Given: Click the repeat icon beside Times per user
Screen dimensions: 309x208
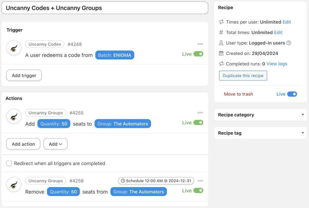Looking at the screenshot, I should click(x=221, y=22).
